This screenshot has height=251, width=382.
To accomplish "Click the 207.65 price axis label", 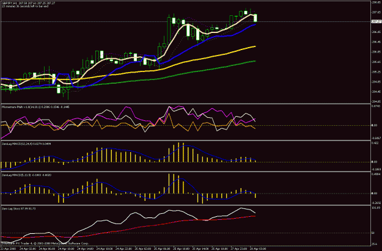I will pos(376,12).
